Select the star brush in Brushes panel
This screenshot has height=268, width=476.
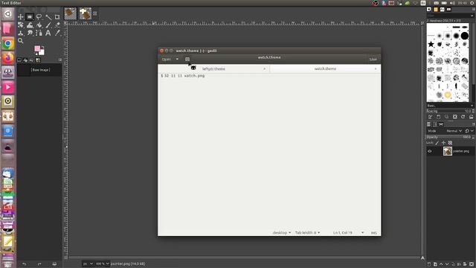coord(431,45)
